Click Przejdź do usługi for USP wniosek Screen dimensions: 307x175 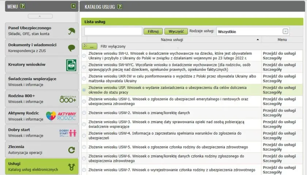[279, 87]
